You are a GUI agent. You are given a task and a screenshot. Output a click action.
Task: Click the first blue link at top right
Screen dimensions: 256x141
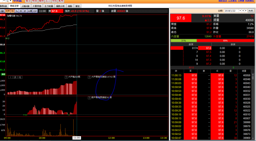[223, 1]
